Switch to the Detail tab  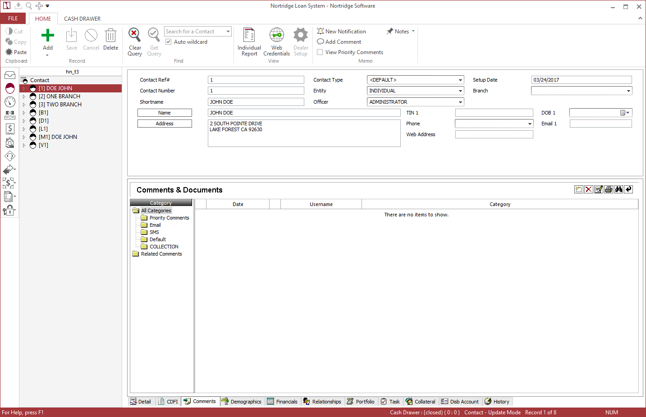pos(141,401)
